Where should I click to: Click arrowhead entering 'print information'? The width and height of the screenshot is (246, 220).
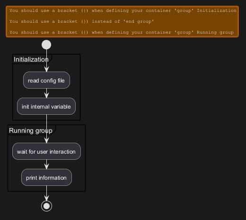click(46, 166)
